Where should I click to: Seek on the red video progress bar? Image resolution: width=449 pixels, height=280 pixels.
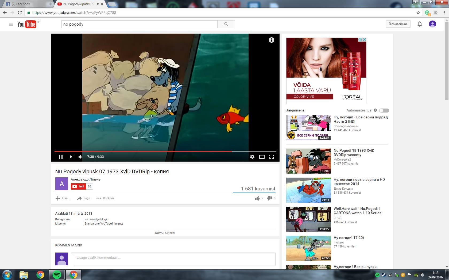tap(165, 151)
